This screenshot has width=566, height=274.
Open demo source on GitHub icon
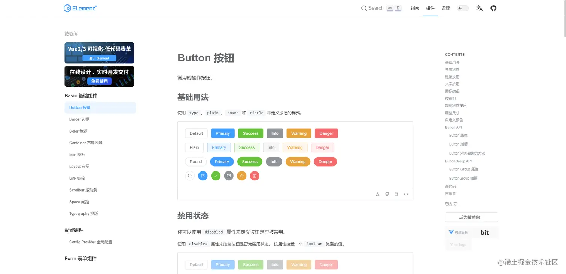[x=387, y=194]
